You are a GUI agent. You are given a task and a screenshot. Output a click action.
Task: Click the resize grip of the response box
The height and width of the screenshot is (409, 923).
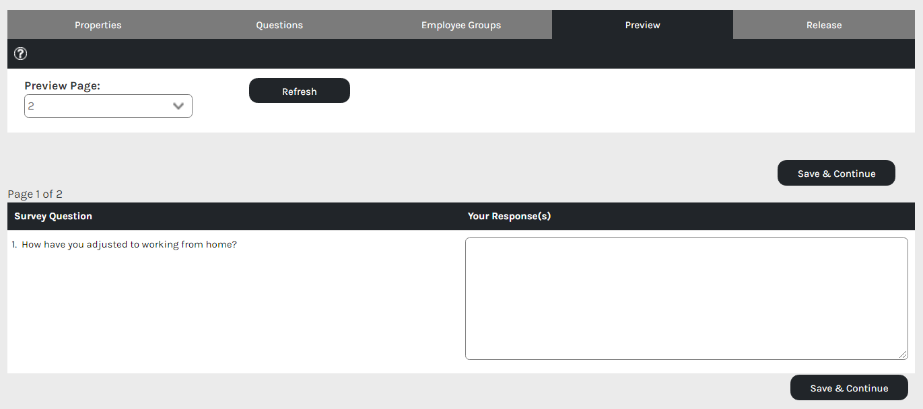point(903,355)
